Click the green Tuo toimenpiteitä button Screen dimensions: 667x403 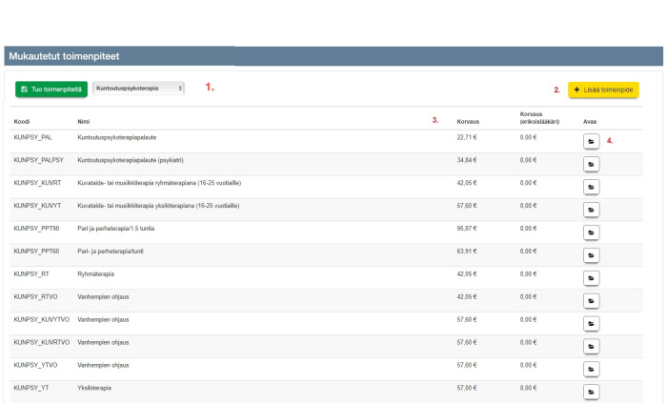[x=51, y=89]
